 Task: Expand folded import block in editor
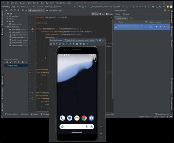(45, 23)
